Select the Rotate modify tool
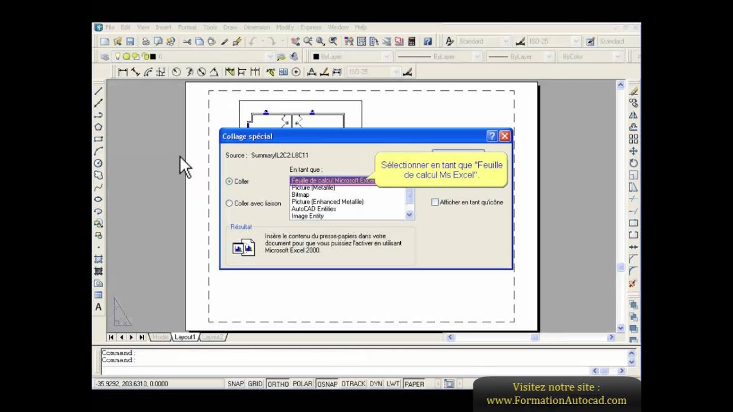This screenshot has height=412, width=733. tap(633, 163)
